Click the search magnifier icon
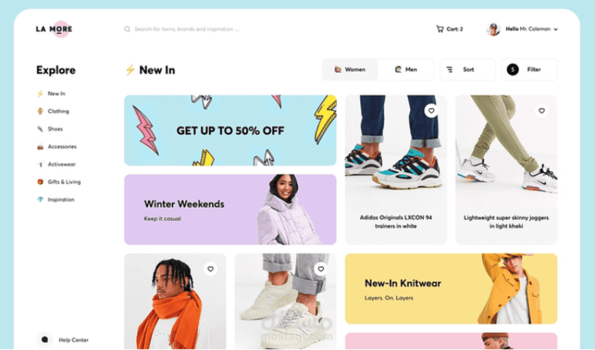Image resolution: width=595 pixels, height=350 pixels. point(127,29)
